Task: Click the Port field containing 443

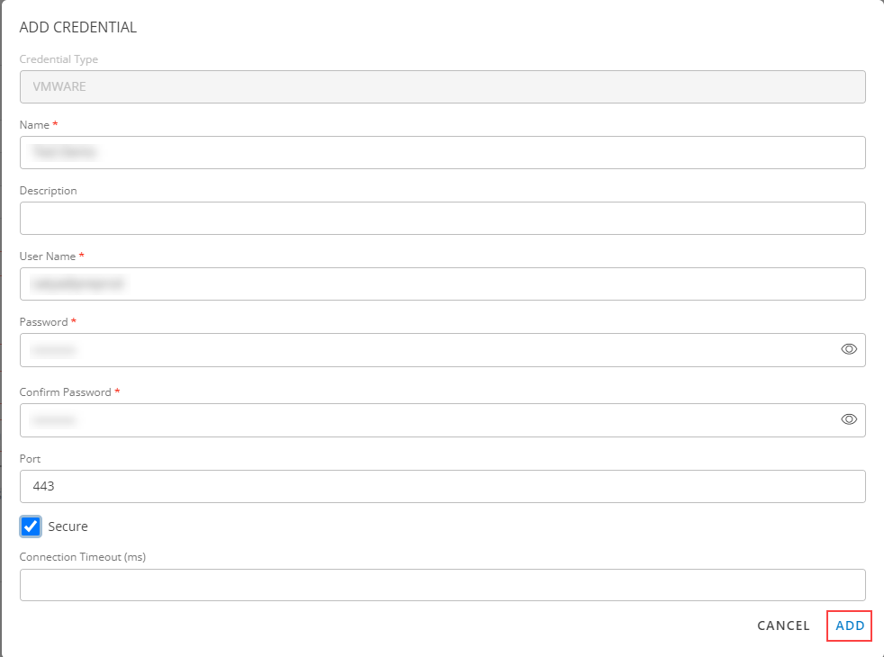Action: click(442, 486)
